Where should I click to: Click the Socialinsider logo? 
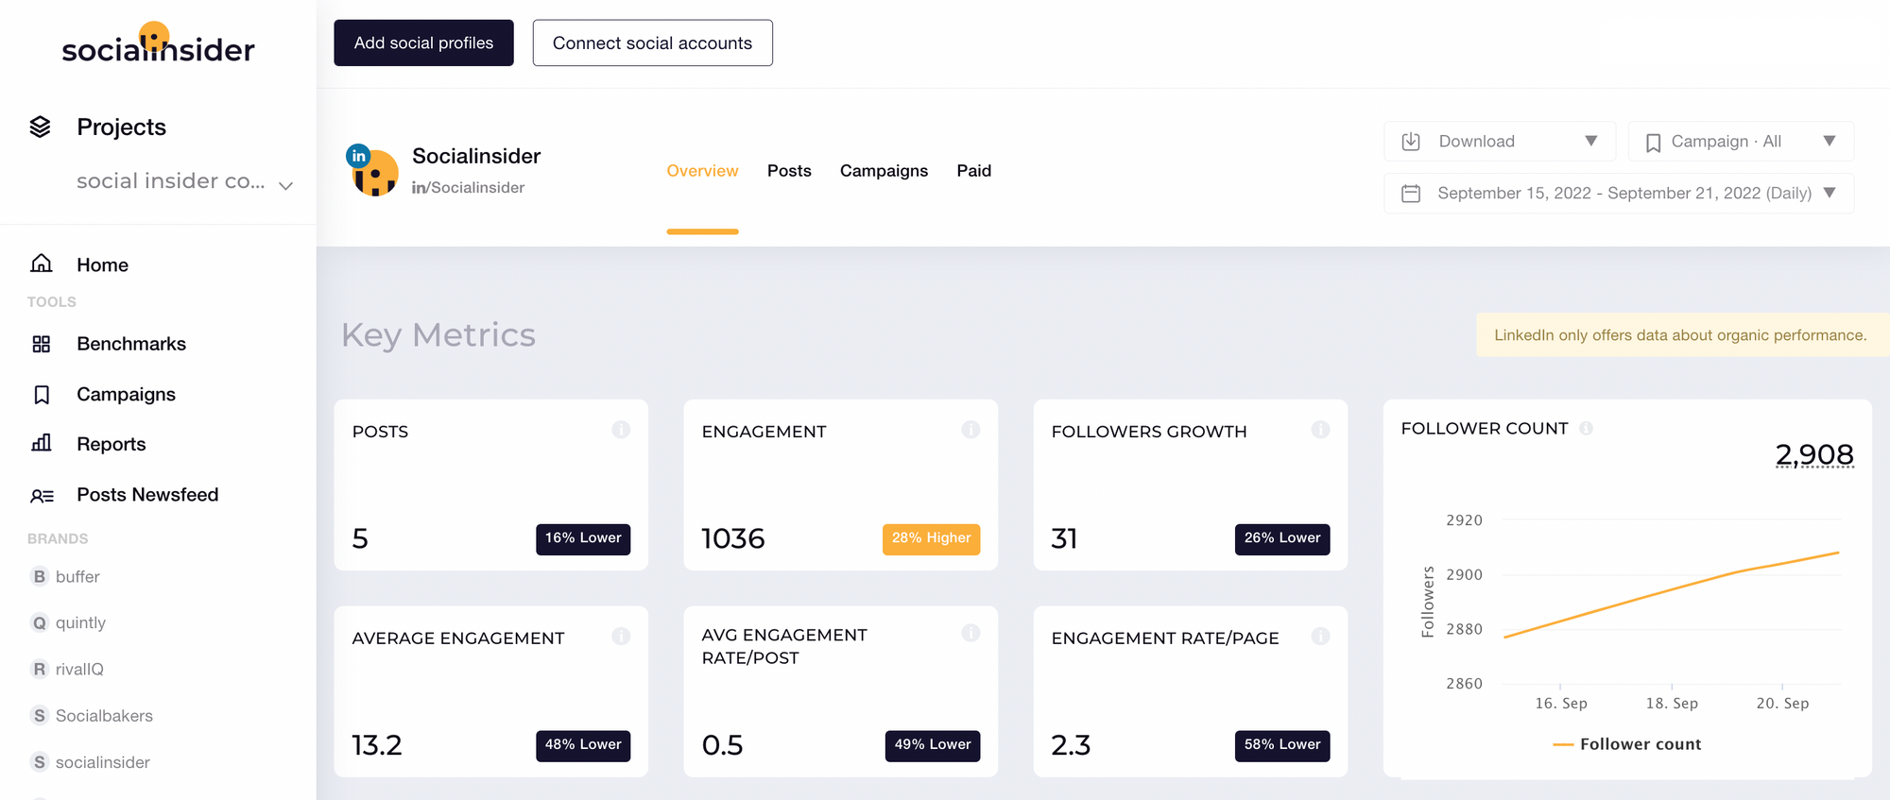[x=158, y=44]
